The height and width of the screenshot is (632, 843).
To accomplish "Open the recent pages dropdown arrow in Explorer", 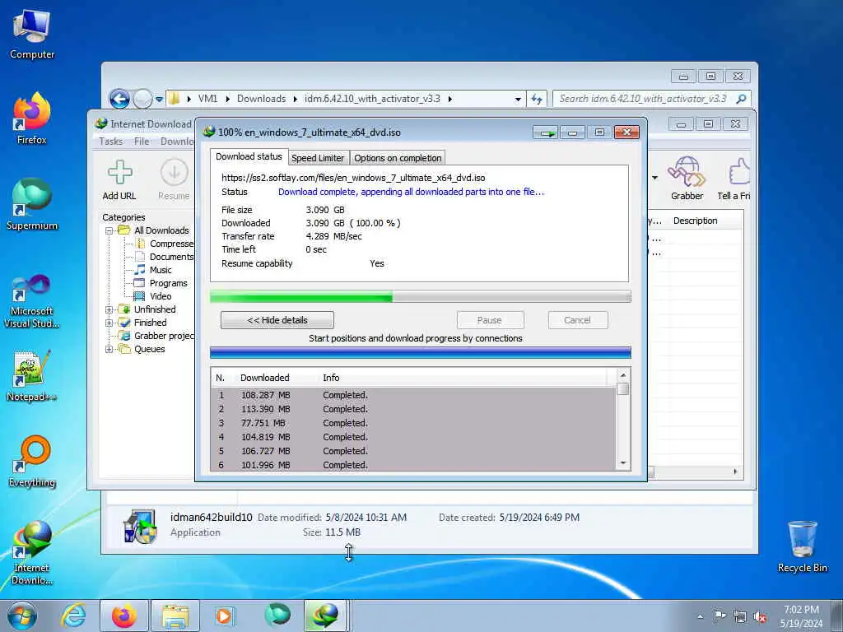I will click(159, 99).
